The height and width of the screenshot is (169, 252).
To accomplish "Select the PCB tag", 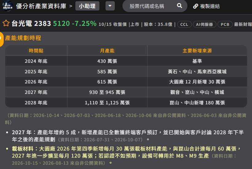I will click(x=225, y=24).
